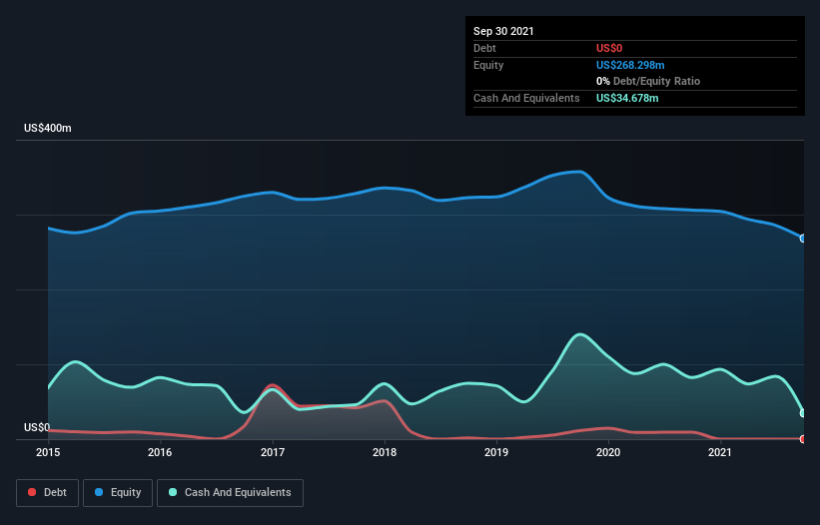Click the 2019 x-axis label
Viewport: 820px width, 525px height.
click(496, 452)
